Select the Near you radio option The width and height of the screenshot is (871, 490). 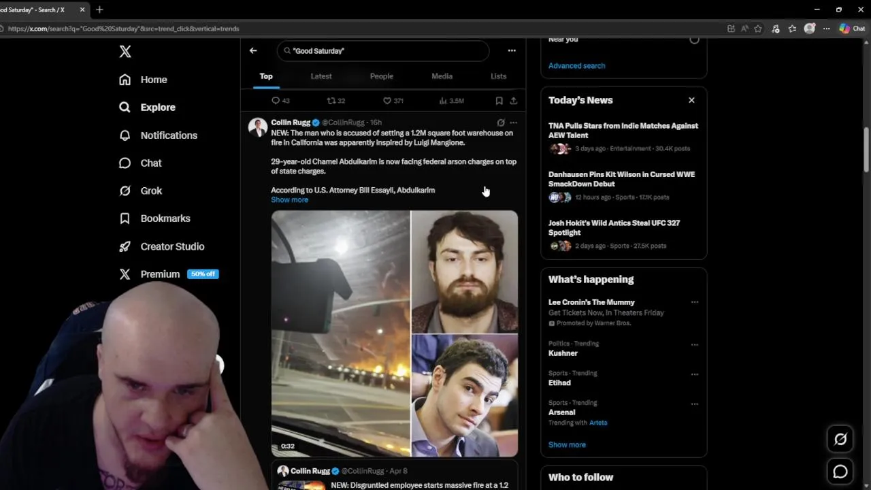point(694,39)
